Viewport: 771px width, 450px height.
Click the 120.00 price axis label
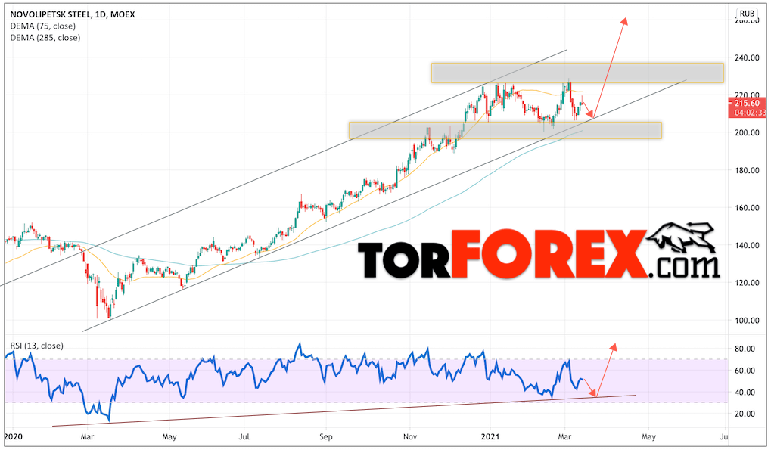747,282
